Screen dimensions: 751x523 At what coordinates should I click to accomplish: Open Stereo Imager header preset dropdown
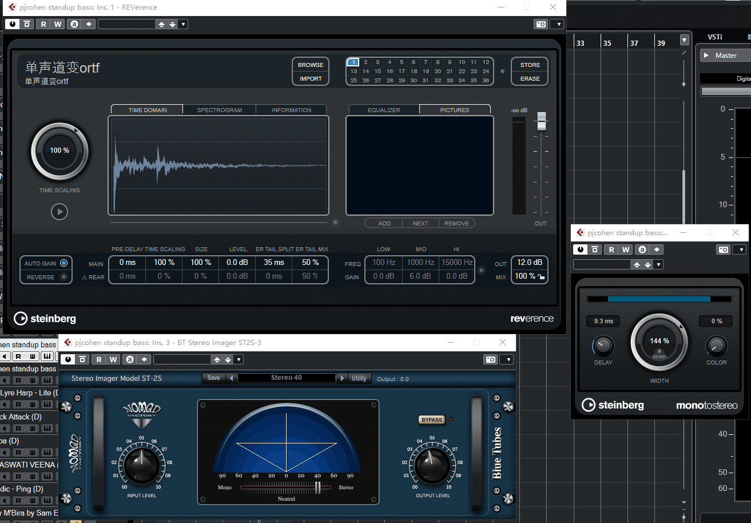click(x=239, y=359)
